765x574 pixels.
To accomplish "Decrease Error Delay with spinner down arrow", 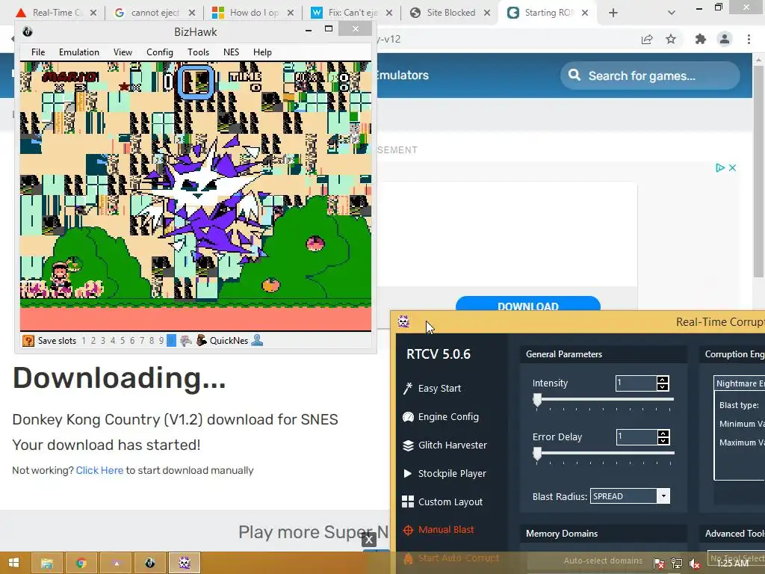I will click(x=663, y=441).
